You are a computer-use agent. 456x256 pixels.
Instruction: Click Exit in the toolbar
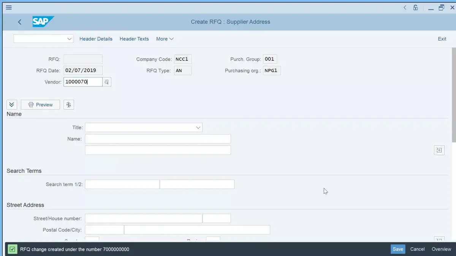[442, 39]
